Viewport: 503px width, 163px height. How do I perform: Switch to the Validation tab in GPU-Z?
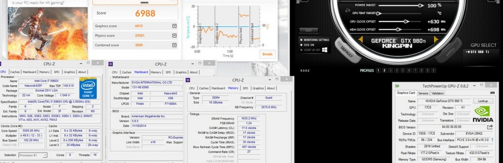pyautogui.click(x=438, y=93)
